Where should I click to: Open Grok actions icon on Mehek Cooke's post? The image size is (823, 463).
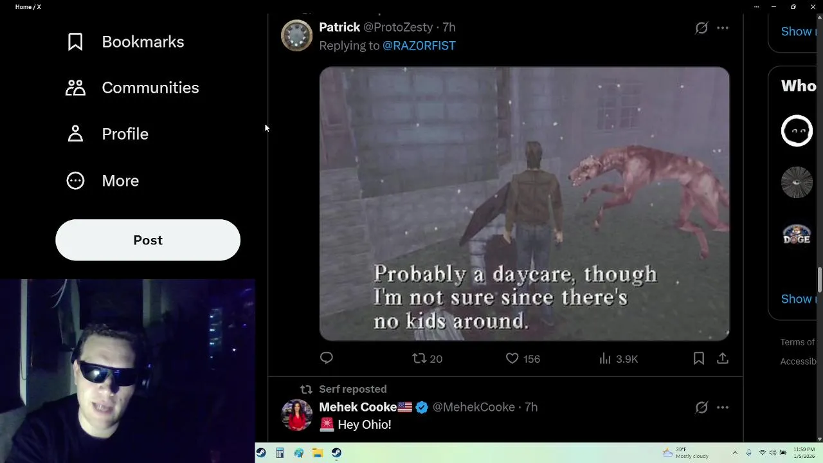click(x=701, y=407)
